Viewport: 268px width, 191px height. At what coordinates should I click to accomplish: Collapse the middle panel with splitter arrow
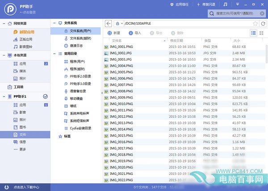[x=102, y=93]
